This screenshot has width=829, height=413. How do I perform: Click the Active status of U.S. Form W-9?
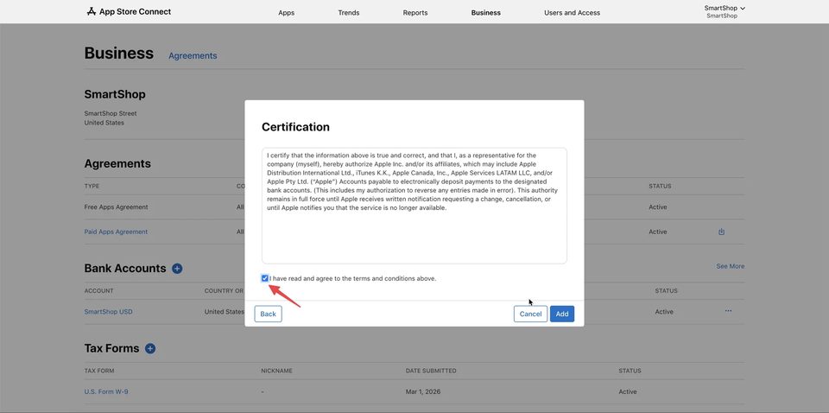tap(628, 392)
